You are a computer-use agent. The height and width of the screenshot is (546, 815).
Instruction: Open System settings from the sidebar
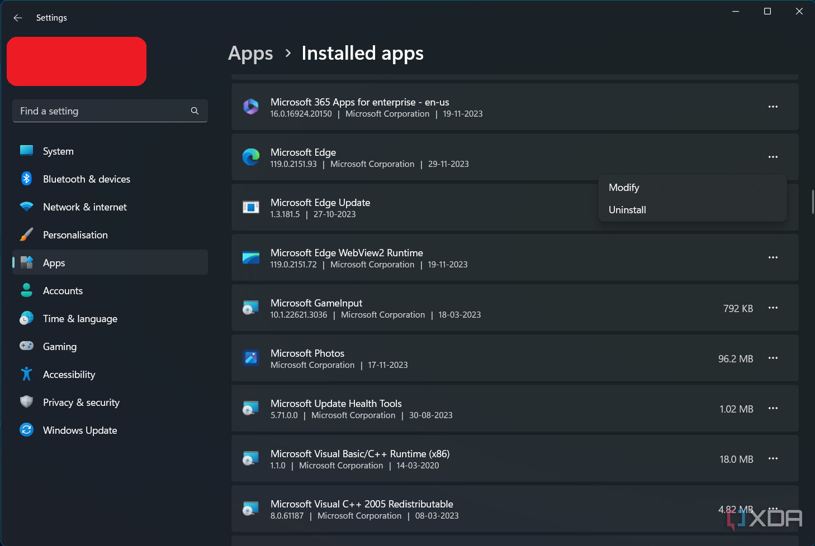tap(110, 151)
